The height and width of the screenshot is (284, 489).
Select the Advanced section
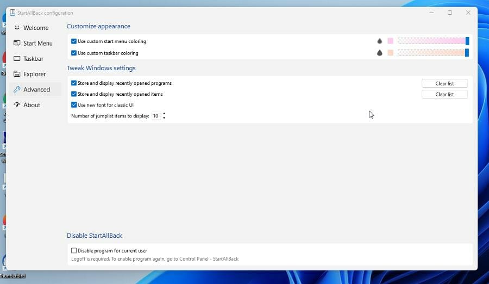pyautogui.click(x=35, y=89)
